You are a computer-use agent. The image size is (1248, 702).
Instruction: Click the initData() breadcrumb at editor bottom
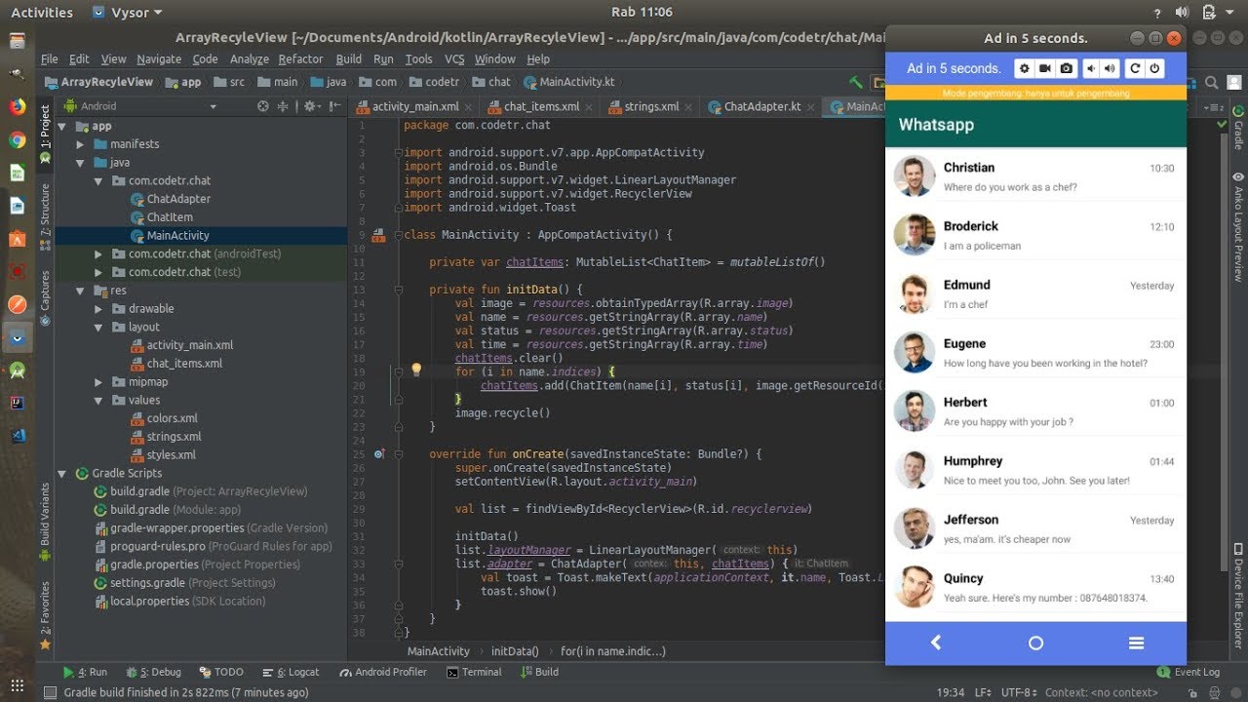pos(515,651)
